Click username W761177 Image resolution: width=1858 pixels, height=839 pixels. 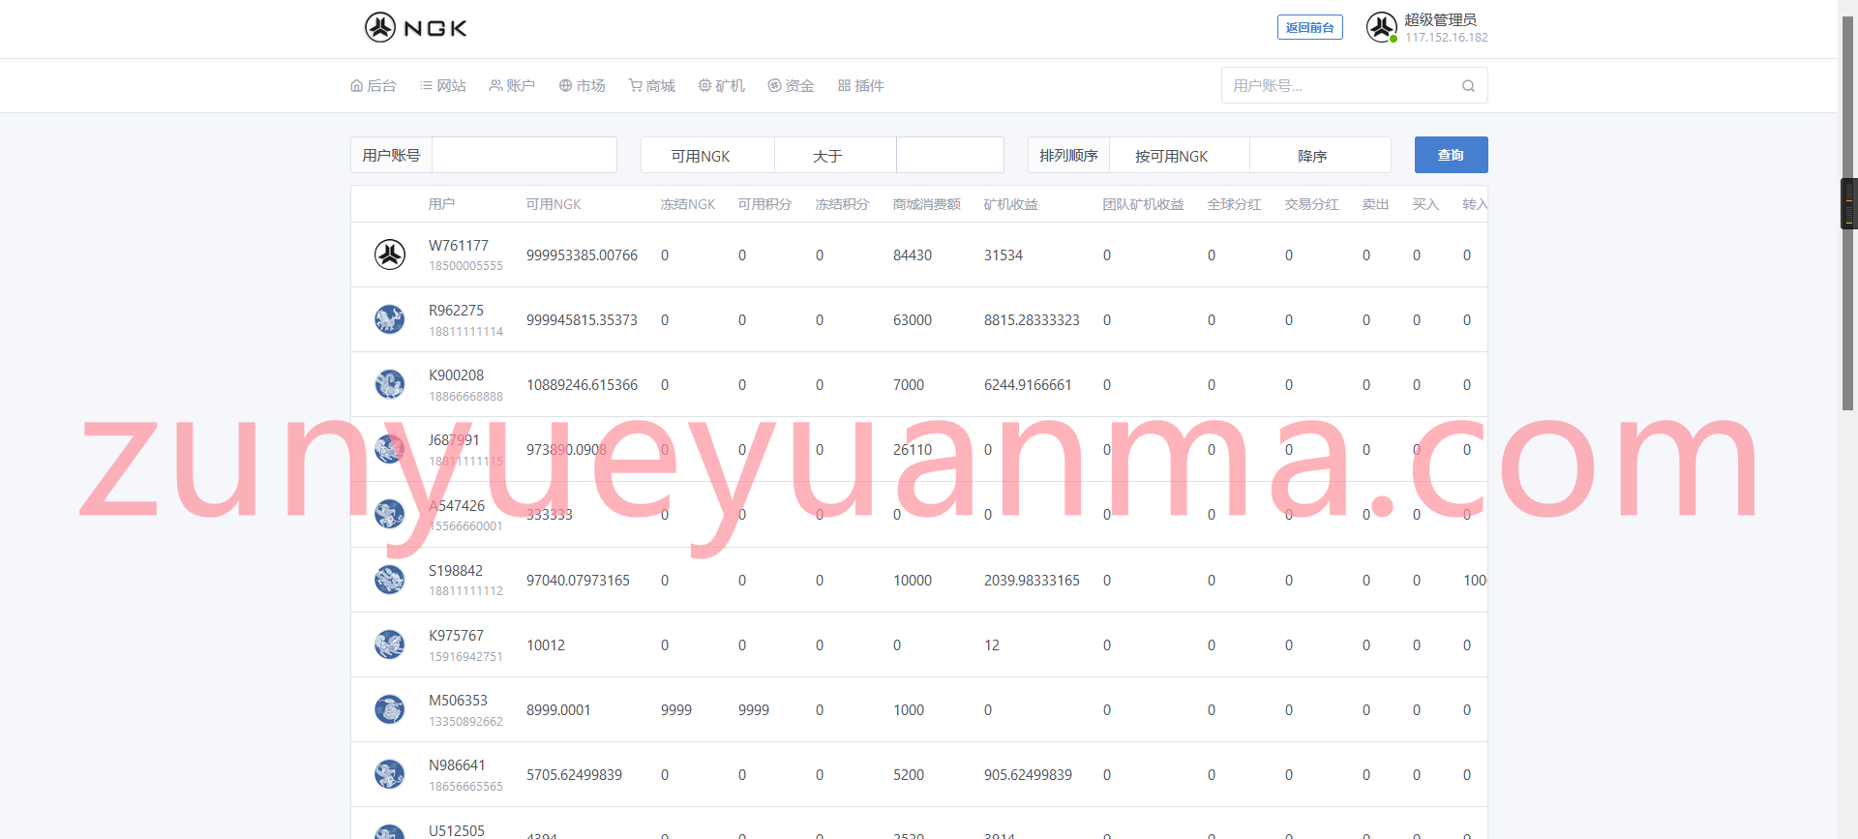coord(459,245)
